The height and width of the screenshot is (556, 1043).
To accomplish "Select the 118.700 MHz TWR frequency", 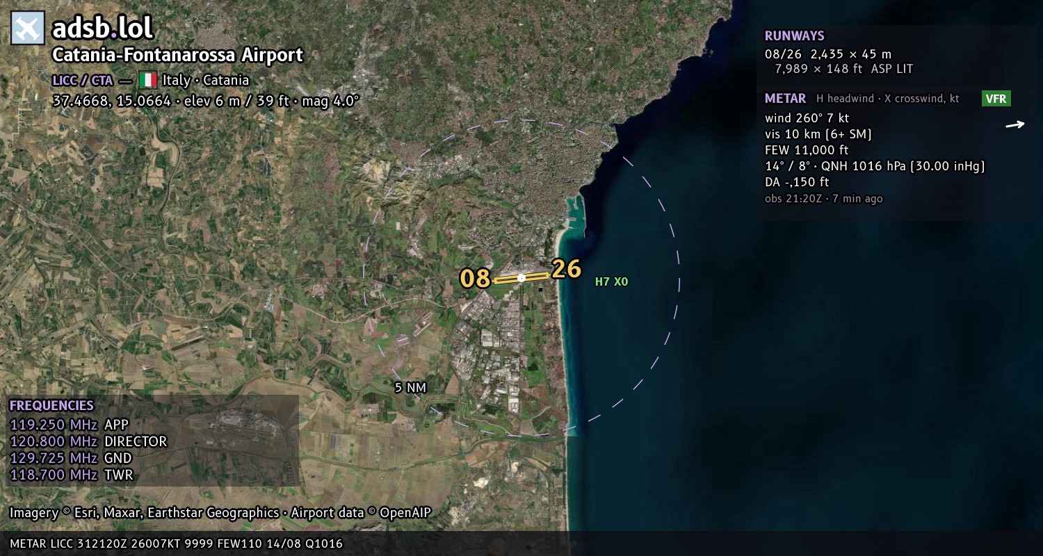I will (71, 475).
